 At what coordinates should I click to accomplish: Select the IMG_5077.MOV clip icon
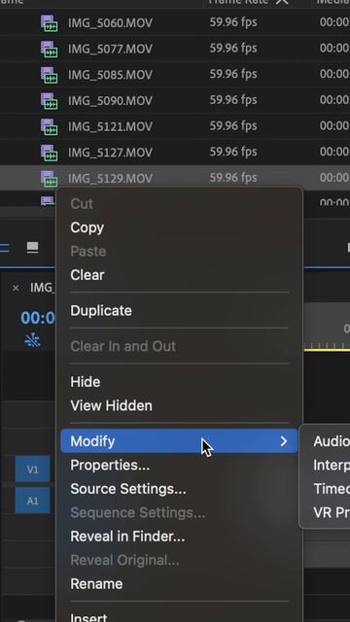(x=50, y=49)
